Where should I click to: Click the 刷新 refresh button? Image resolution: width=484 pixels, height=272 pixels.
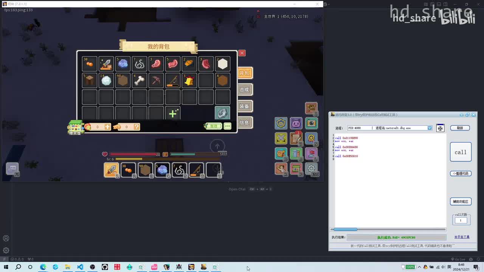(x=460, y=128)
